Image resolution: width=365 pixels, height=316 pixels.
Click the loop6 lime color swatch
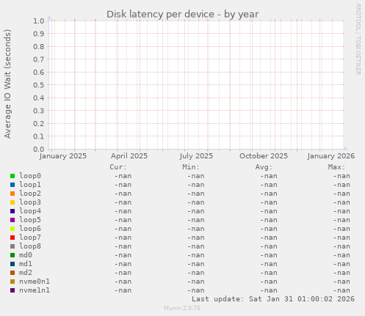[12, 229]
